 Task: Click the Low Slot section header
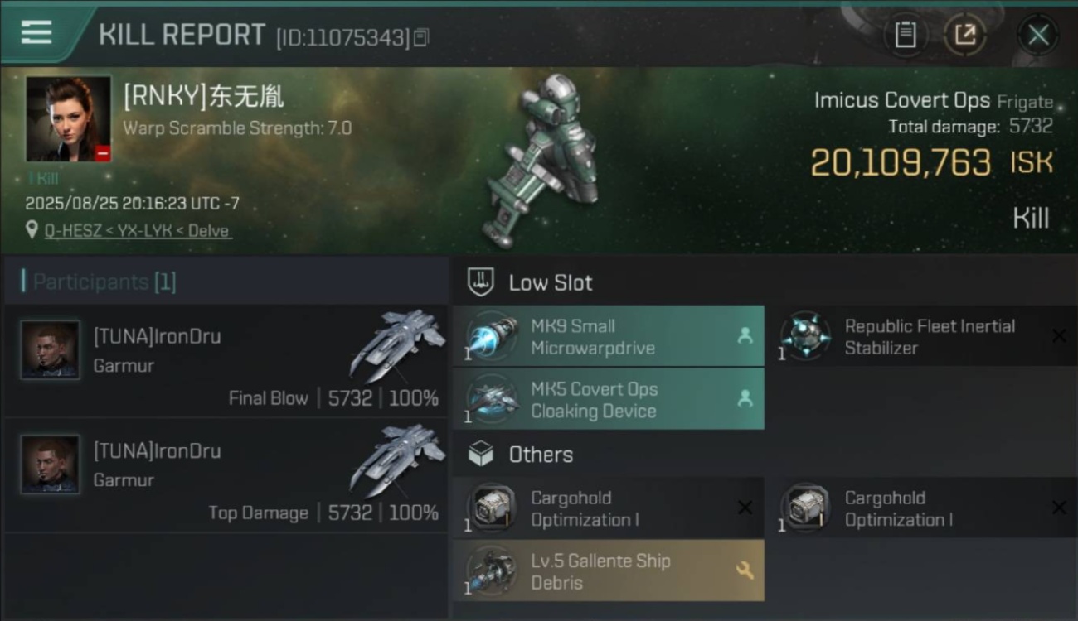click(x=531, y=282)
